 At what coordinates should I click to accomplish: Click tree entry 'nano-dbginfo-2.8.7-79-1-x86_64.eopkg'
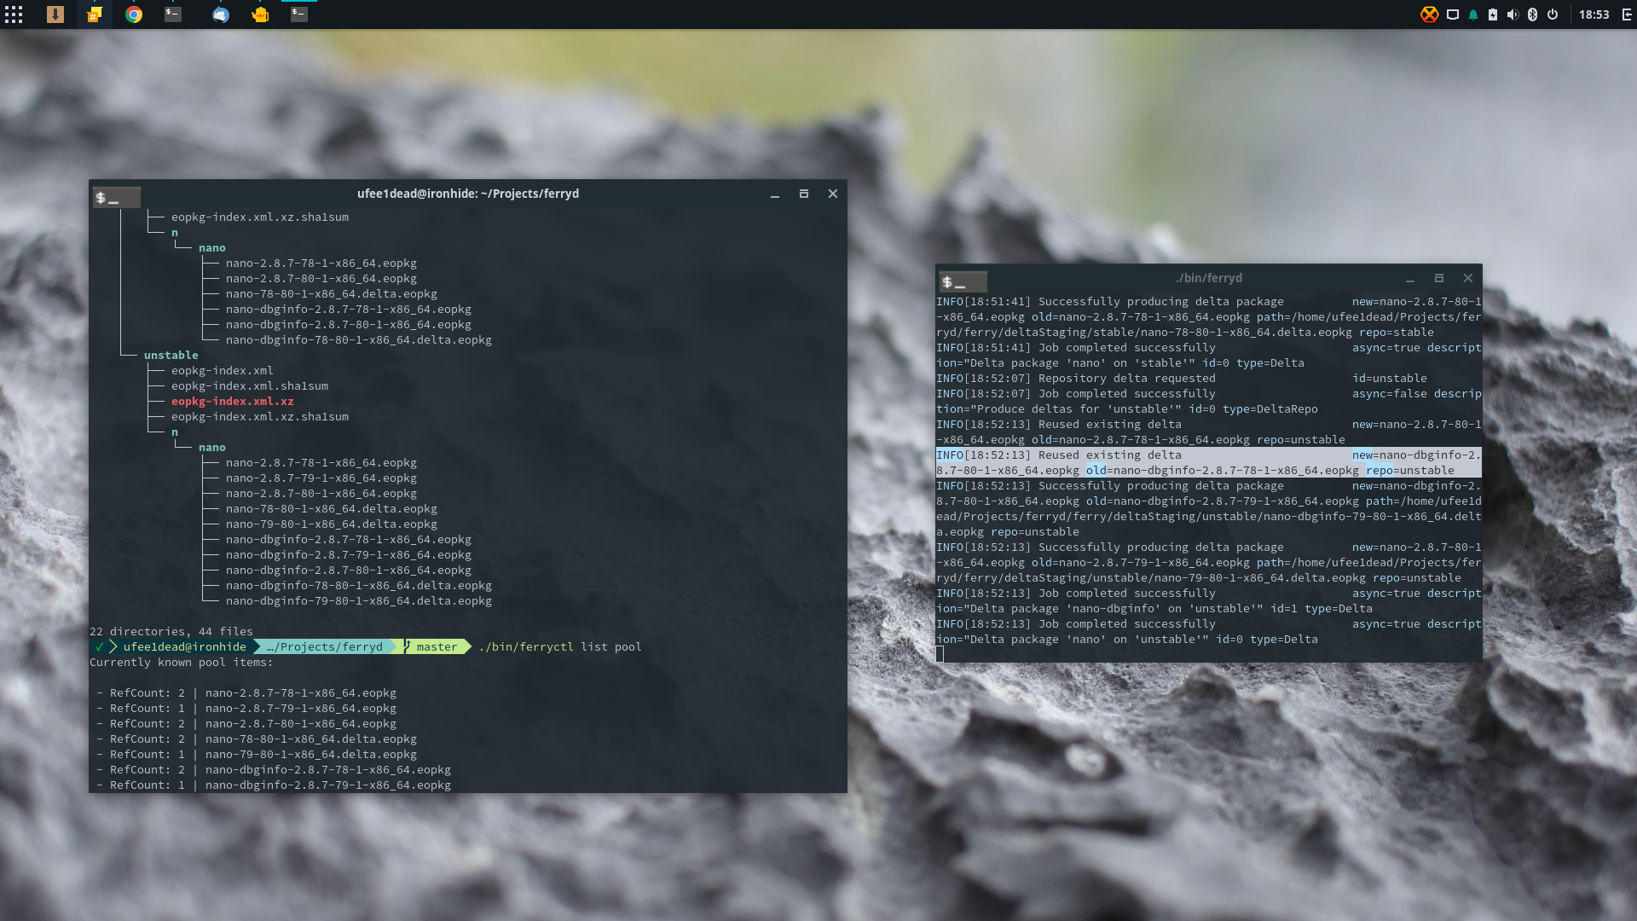click(x=348, y=555)
